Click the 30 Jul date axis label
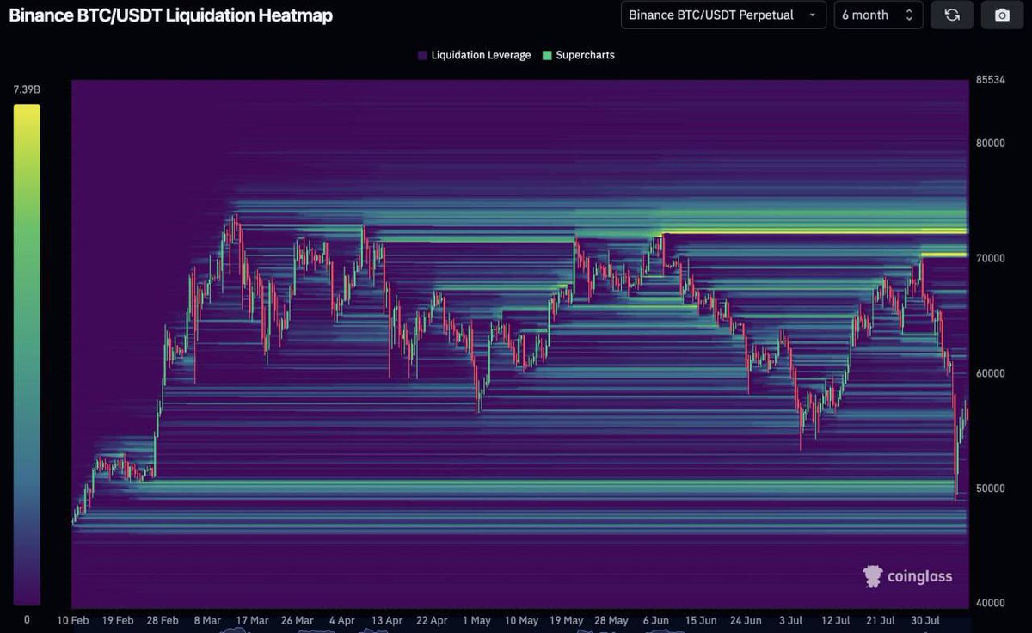The width and height of the screenshot is (1032, 633). coord(924,619)
